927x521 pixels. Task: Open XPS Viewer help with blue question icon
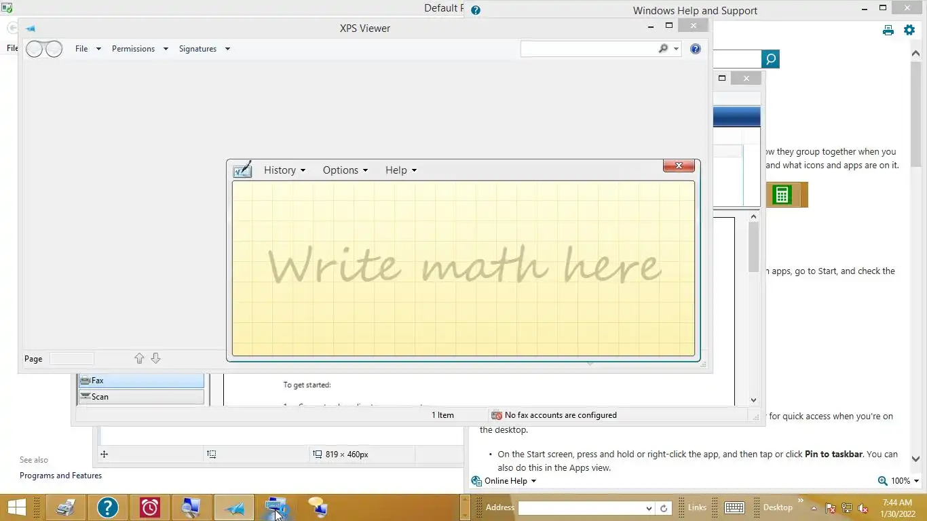point(695,49)
